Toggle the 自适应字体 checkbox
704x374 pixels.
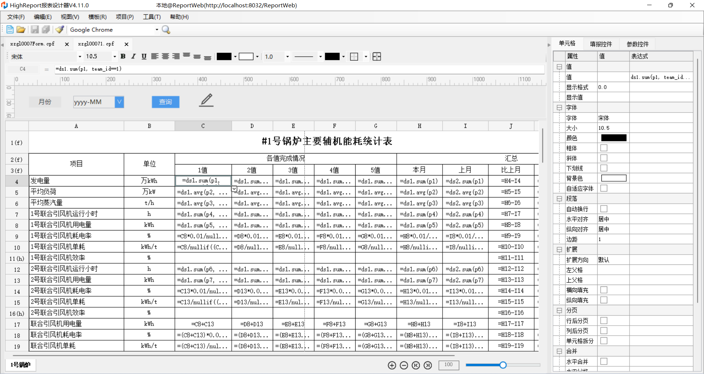click(x=604, y=188)
